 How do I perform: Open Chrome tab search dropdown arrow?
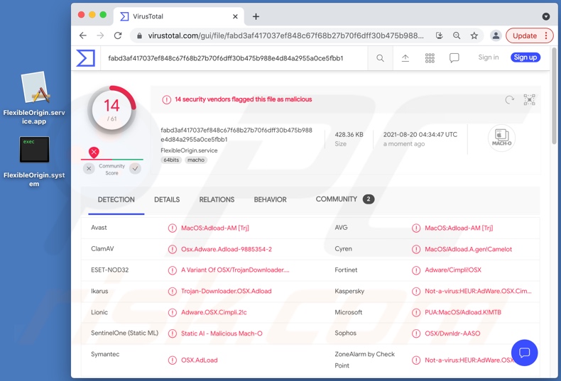point(545,16)
